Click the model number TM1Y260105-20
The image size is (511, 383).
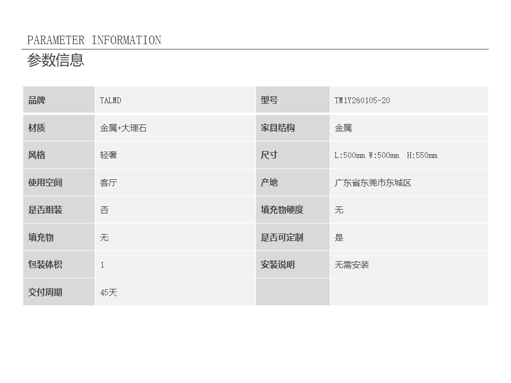click(362, 101)
